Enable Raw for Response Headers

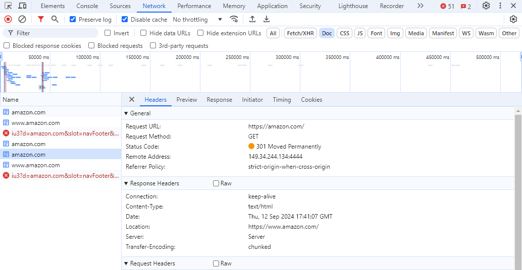[216, 183]
